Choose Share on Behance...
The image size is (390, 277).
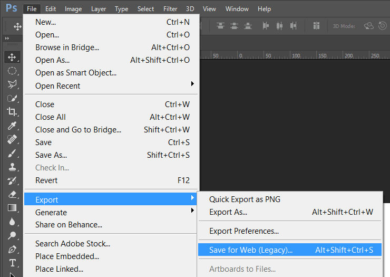111,225
